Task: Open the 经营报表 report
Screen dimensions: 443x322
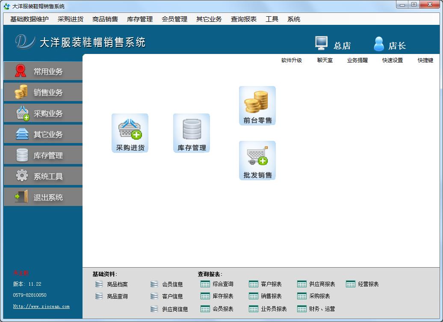Action: click(362, 284)
